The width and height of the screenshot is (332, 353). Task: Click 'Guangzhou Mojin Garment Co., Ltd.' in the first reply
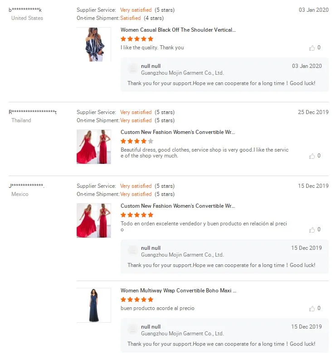(x=182, y=73)
